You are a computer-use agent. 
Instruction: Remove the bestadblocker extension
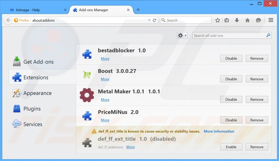(x=257, y=58)
